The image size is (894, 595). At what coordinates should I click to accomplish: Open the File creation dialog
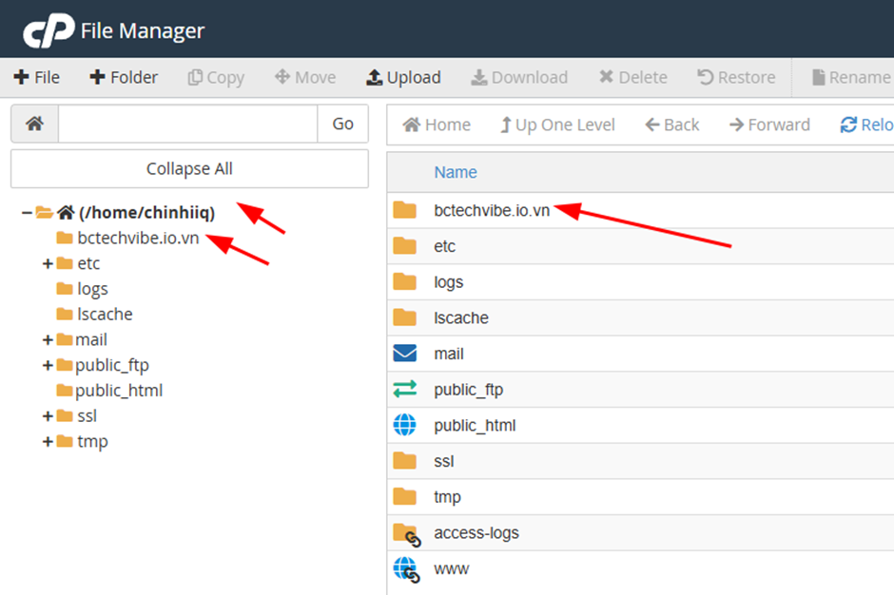[36, 77]
